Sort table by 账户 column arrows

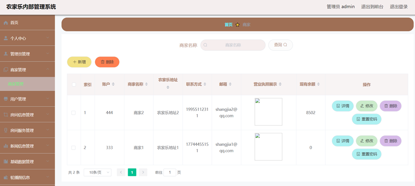tap(113, 84)
